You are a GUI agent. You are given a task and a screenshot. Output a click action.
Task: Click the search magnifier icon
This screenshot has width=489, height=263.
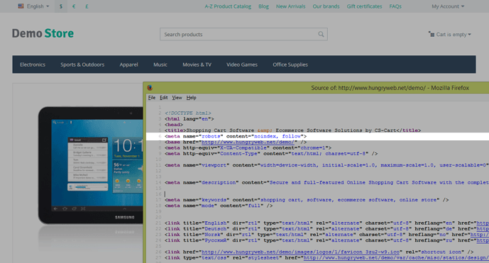[x=321, y=34]
